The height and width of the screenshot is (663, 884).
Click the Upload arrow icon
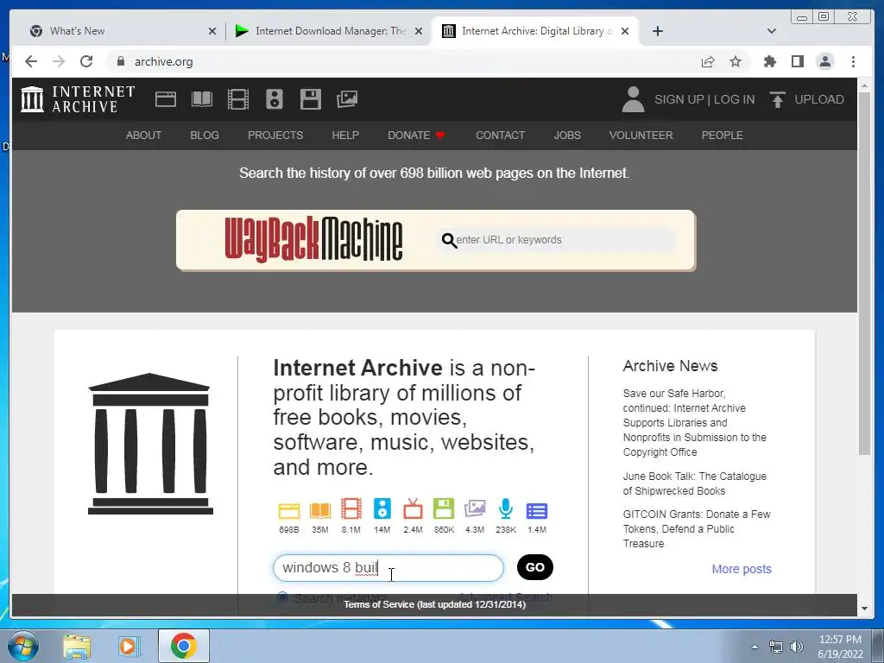(778, 100)
